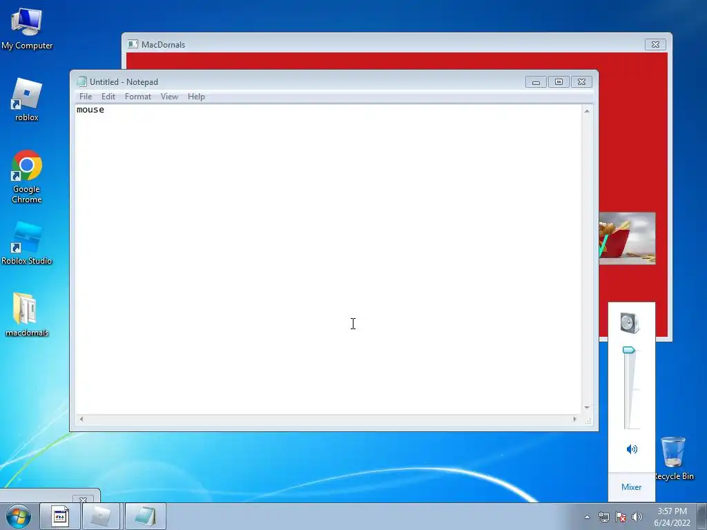Select the Recycle Bin icon
Viewport: 707px width, 530px height.
(673, 458)
